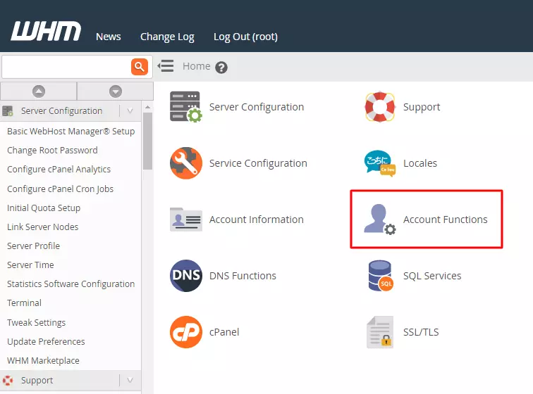Image resolution: width=533 pixels, height=394 pixels.
Task: Focus the sidebar search input field
Action: (x=66, y=67)
